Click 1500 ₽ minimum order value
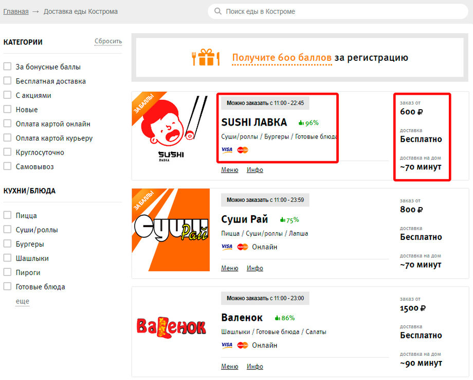473x380 pixels. click(x=413, y=308)
